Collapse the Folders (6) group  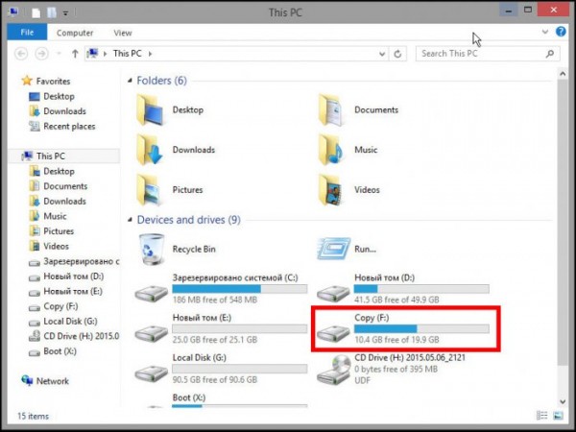(130, 81)
